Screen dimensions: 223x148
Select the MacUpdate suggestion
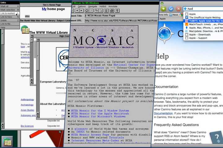[203, 31]
